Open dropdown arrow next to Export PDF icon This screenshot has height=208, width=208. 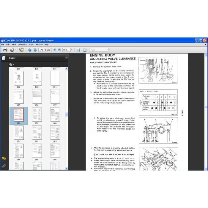tap(15, 50)
